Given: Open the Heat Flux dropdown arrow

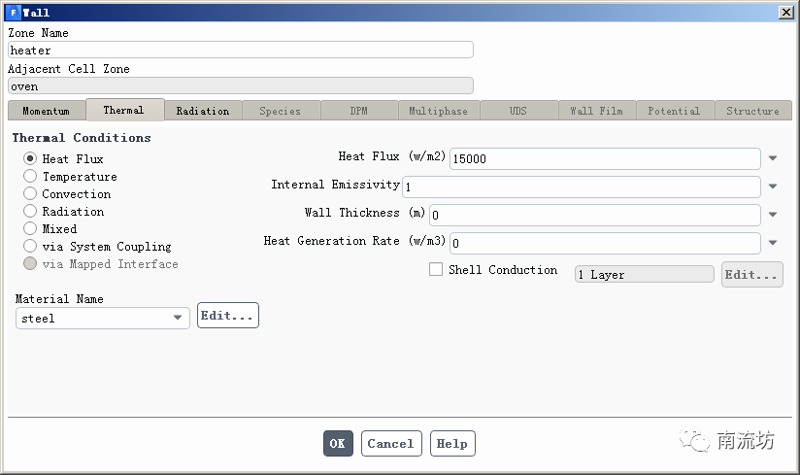Looking at the screenshot, I should 773,158.
